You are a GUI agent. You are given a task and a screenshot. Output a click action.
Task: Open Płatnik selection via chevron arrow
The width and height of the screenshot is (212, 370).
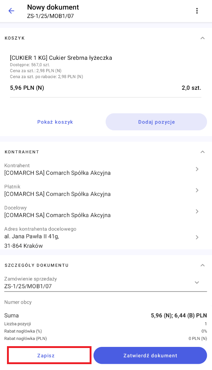point(197,190)
